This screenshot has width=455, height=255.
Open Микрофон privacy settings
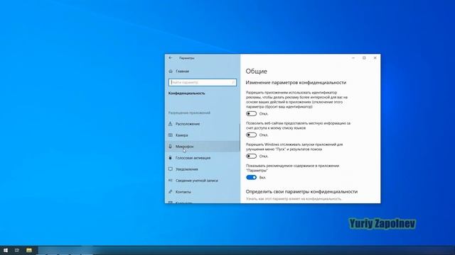203,147
